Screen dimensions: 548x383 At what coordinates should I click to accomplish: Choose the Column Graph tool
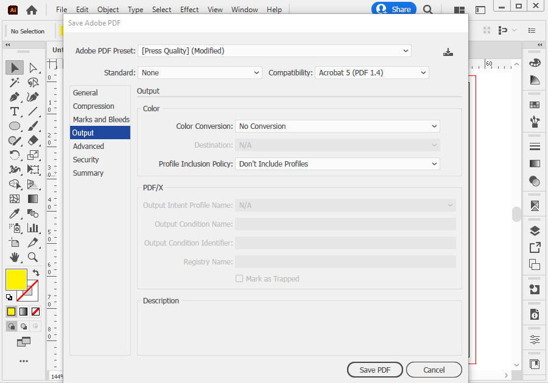click(33, 228)
